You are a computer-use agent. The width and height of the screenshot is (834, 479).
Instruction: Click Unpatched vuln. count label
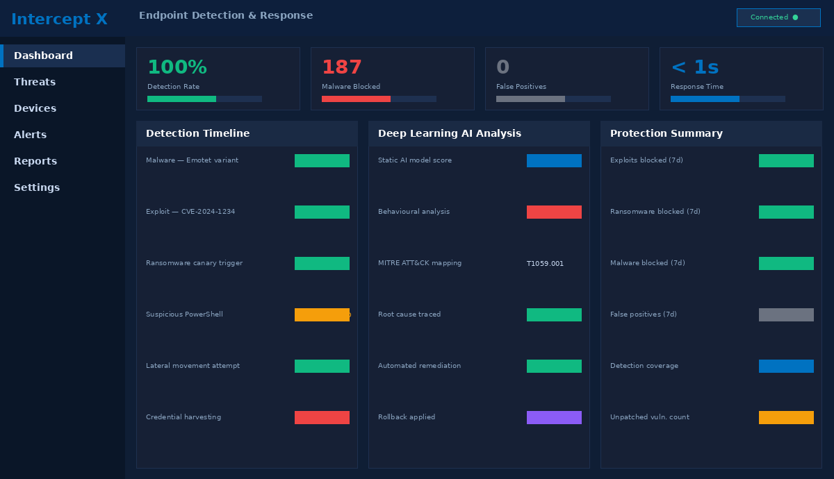pyautogui.click(x=650, y=417)
